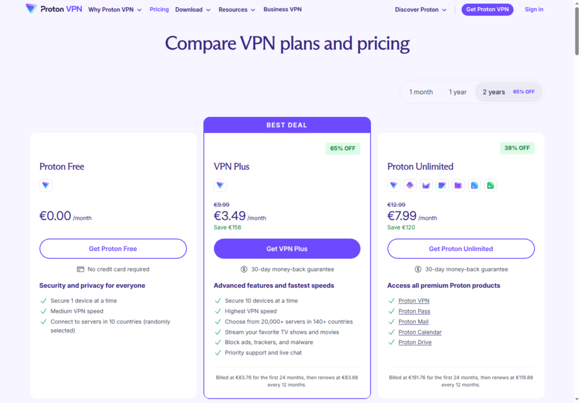Open the Download dropdown menu
The image size is (580, 403).
tap(193, 10)
